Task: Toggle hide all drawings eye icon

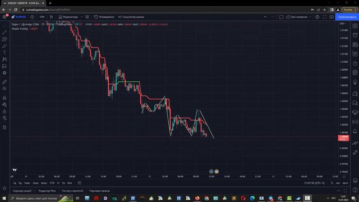Action: (x=4, y=118)
